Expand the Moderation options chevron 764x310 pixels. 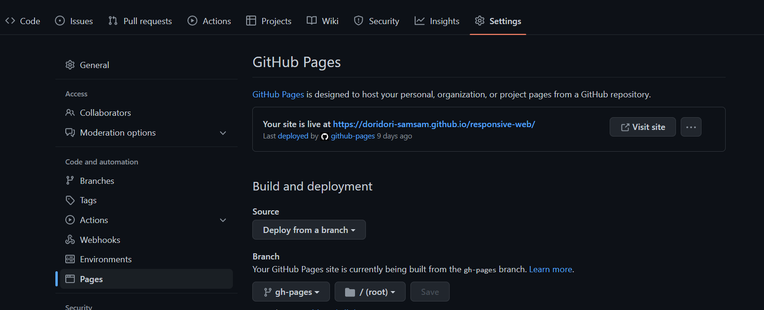(x=223, y=133)
